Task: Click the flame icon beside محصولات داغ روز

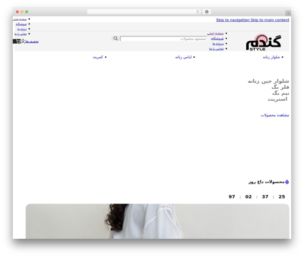Action: pyautogui.click(x=287, y=182)
